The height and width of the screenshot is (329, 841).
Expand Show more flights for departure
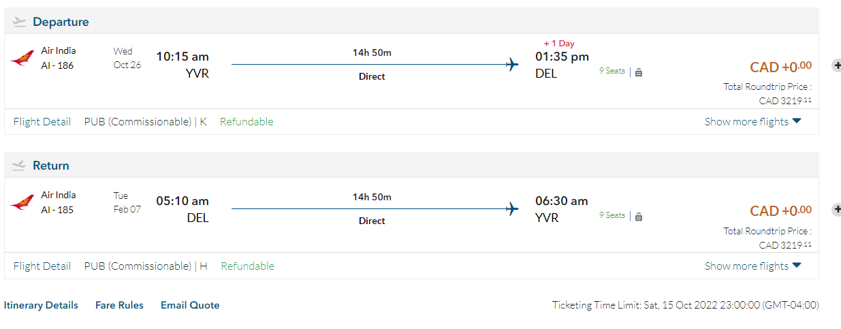click(x=752, y=122)
